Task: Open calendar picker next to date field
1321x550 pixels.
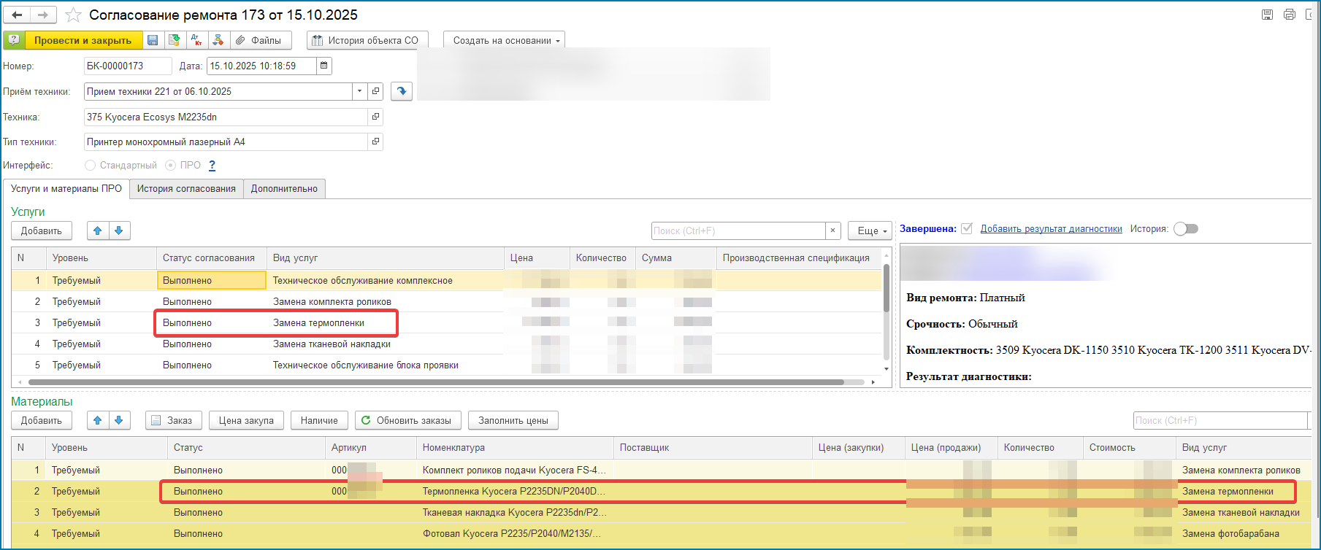Action: click(x=324, y=66)
